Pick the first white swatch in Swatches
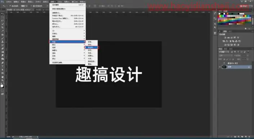The image size is (254, 139). pyautogui.click(x=220, y=14)
